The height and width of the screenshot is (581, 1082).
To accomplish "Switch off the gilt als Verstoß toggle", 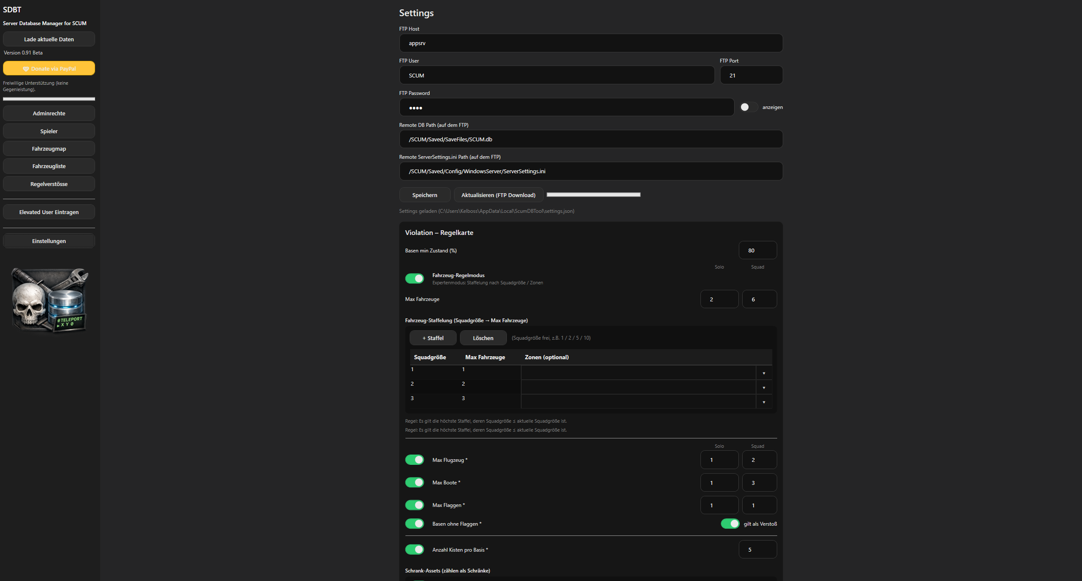I will tap(730, 524).
